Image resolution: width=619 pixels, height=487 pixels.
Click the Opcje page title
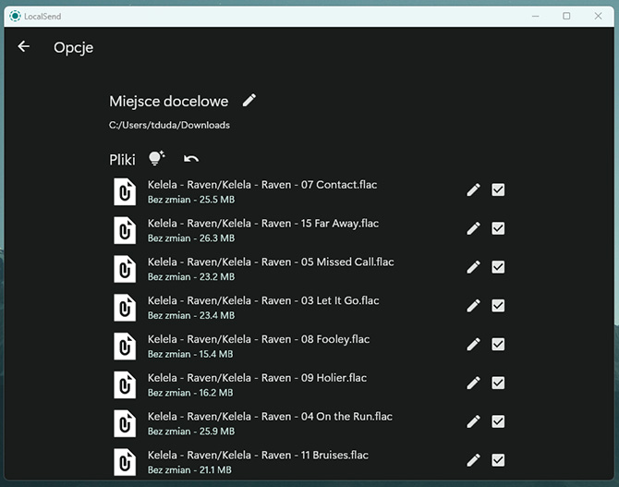(73, 48)
